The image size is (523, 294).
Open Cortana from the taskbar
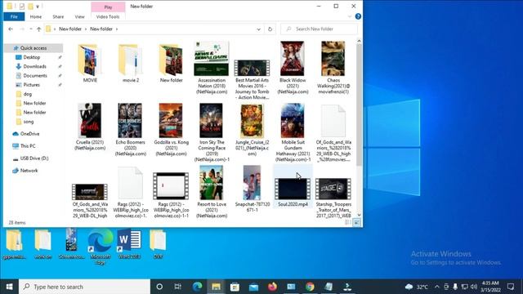159,287
